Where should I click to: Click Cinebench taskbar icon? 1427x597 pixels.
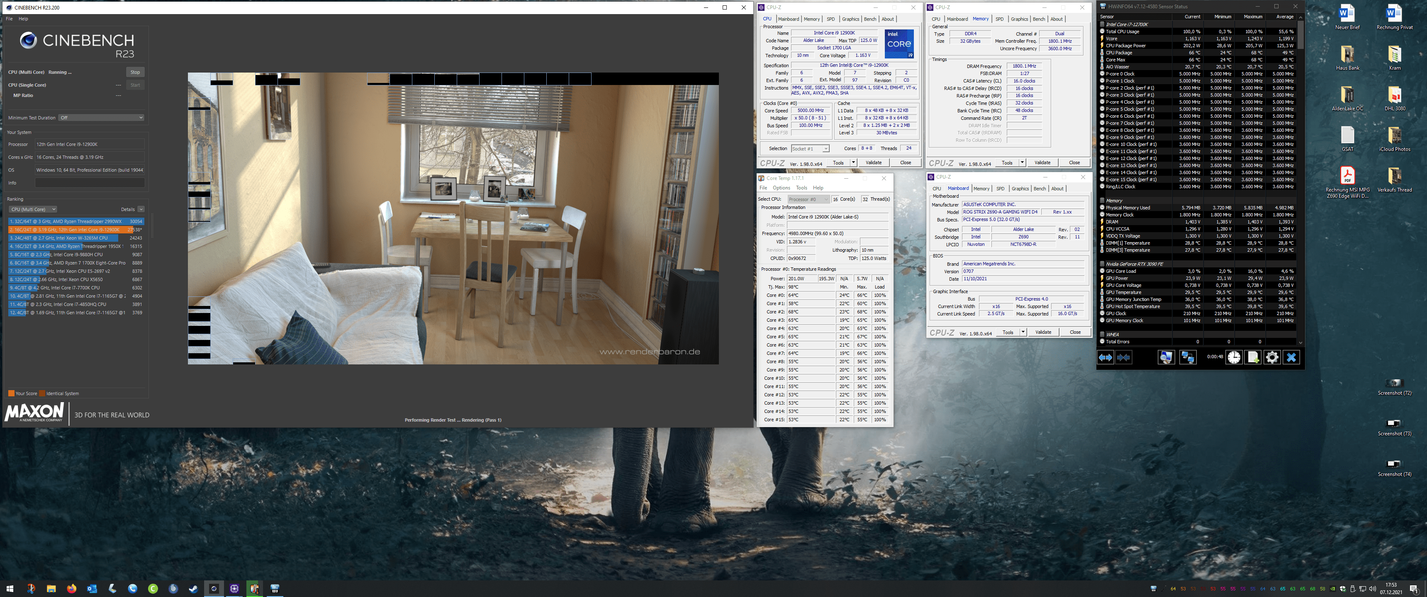[x=214, y=588]
